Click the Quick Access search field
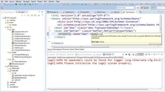The width and height of the screenshot is (165, 92). coord(125,8)
